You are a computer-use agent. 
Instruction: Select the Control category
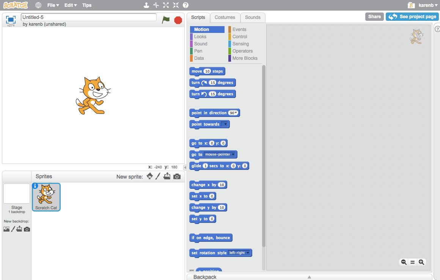[x=240, y=37]
